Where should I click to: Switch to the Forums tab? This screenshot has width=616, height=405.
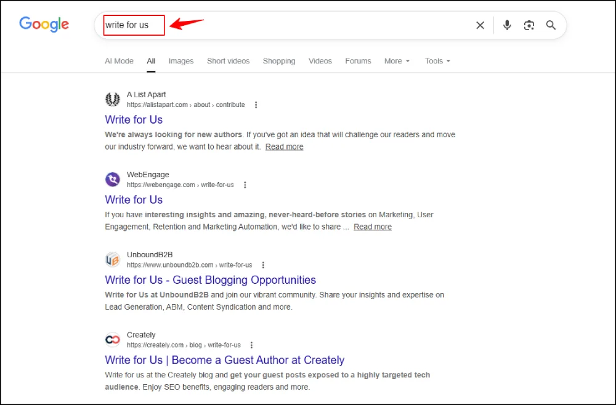point(358,61)
